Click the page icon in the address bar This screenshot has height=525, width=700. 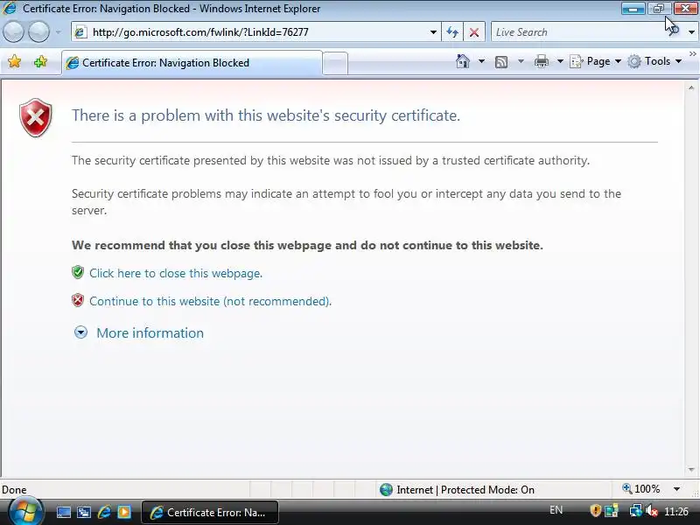click(80, 32)
